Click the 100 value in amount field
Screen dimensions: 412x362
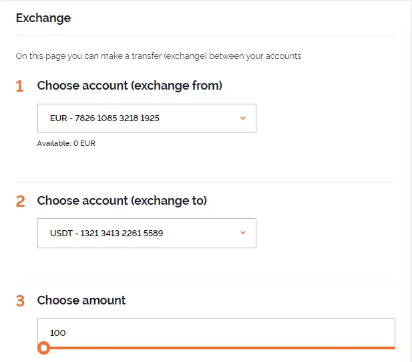pos(58,333)
